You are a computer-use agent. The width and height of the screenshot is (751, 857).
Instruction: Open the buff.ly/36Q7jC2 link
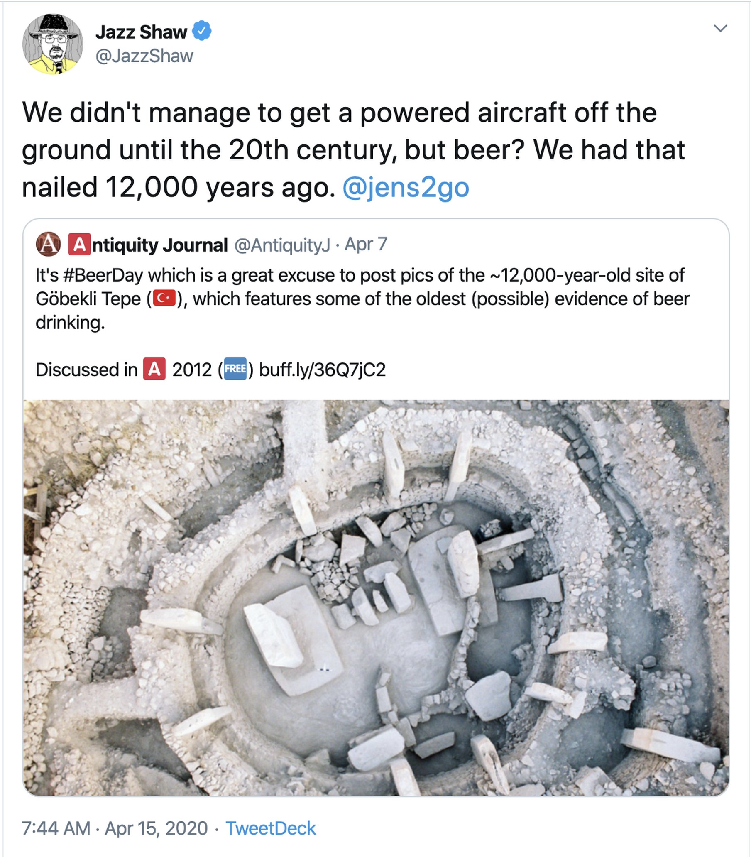coord(322,370)
